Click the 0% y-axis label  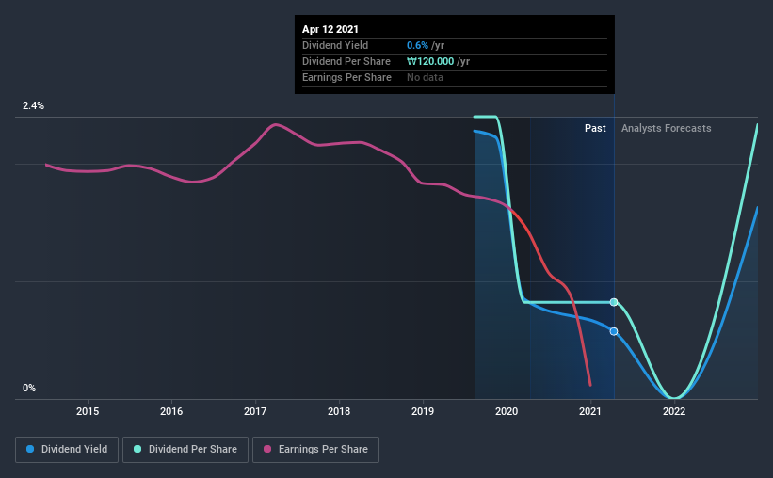pos(29,388)
